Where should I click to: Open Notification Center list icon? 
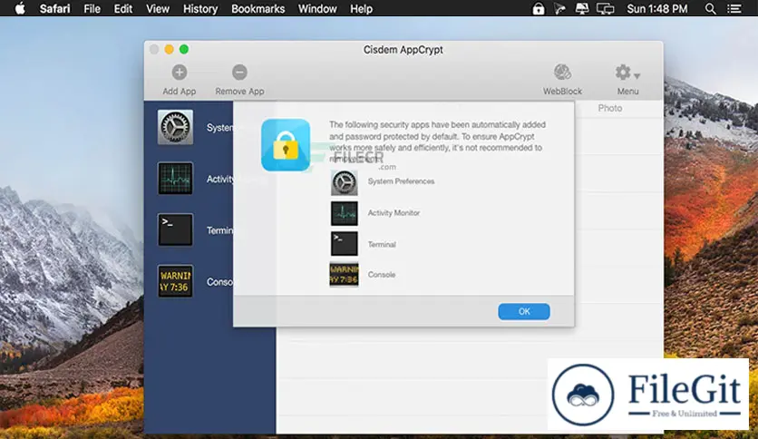(734, 9)
